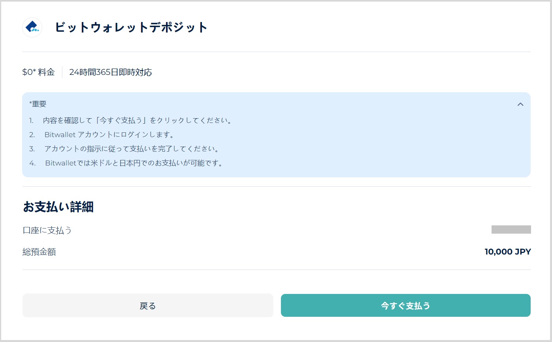Go back with the 戻る button
This screenshot has width=552, height=342.
click(x=148, y=305)
